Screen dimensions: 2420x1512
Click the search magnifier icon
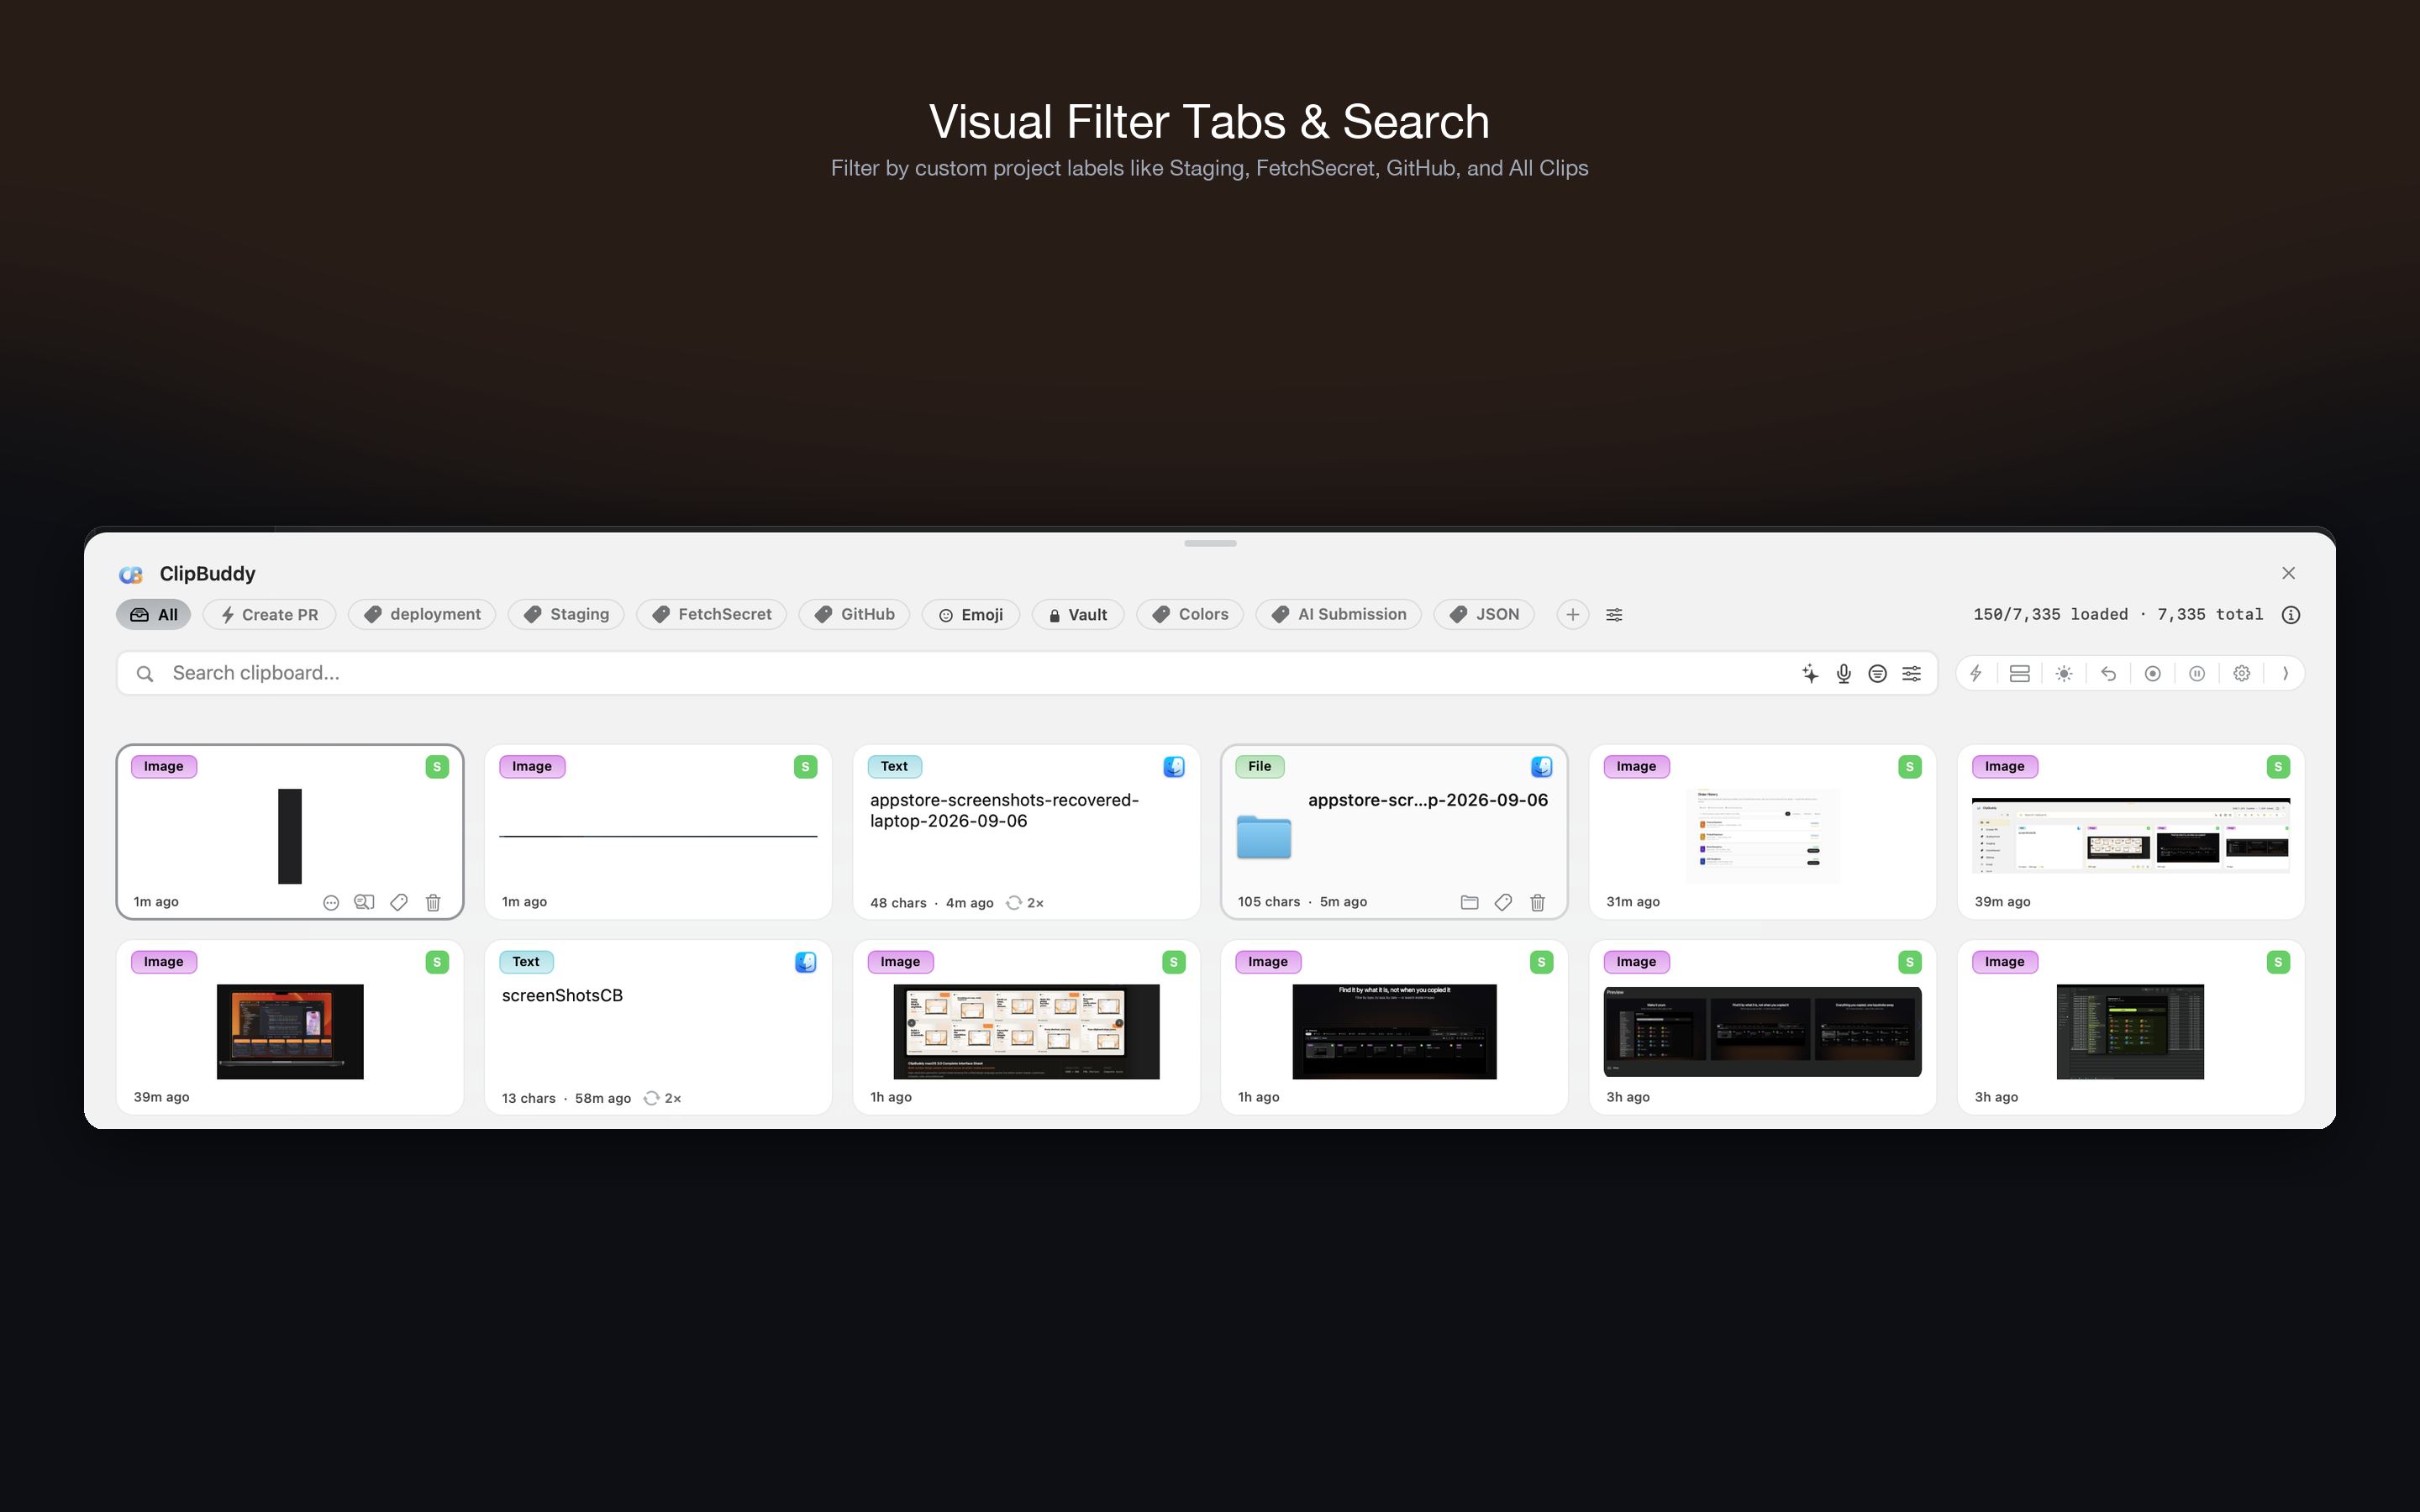point(145,674)
